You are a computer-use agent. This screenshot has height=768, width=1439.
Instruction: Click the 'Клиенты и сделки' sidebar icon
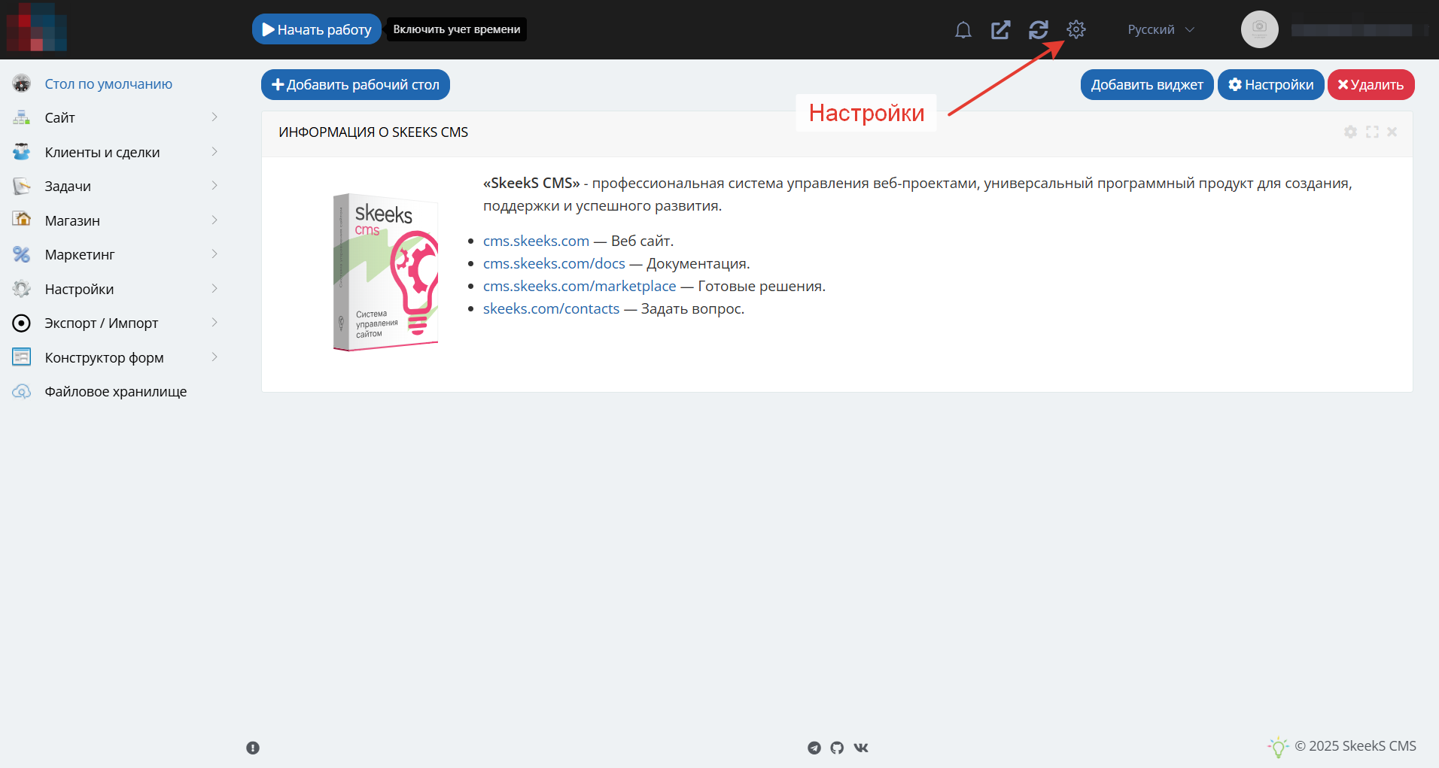(x=22, y=152)
